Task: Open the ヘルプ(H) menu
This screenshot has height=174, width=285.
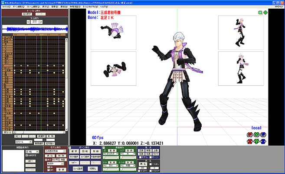Action: pos(104,7)
